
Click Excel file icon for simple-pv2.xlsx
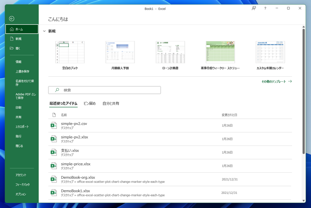coord(54,139)
